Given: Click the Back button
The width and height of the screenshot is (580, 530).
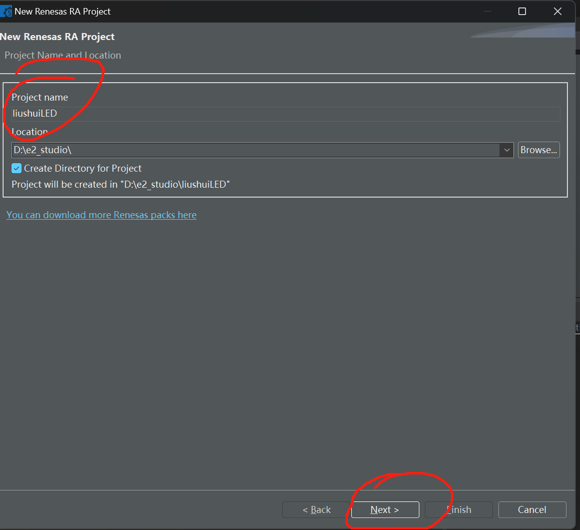Looking at the screenshot, I should [316, 509].
